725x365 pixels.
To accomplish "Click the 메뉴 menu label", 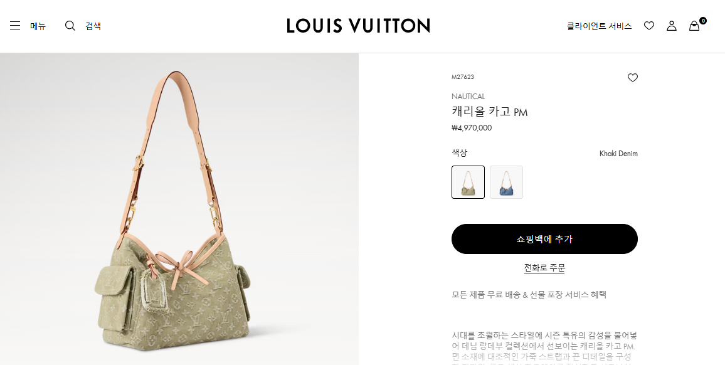I will pos(38,26).
